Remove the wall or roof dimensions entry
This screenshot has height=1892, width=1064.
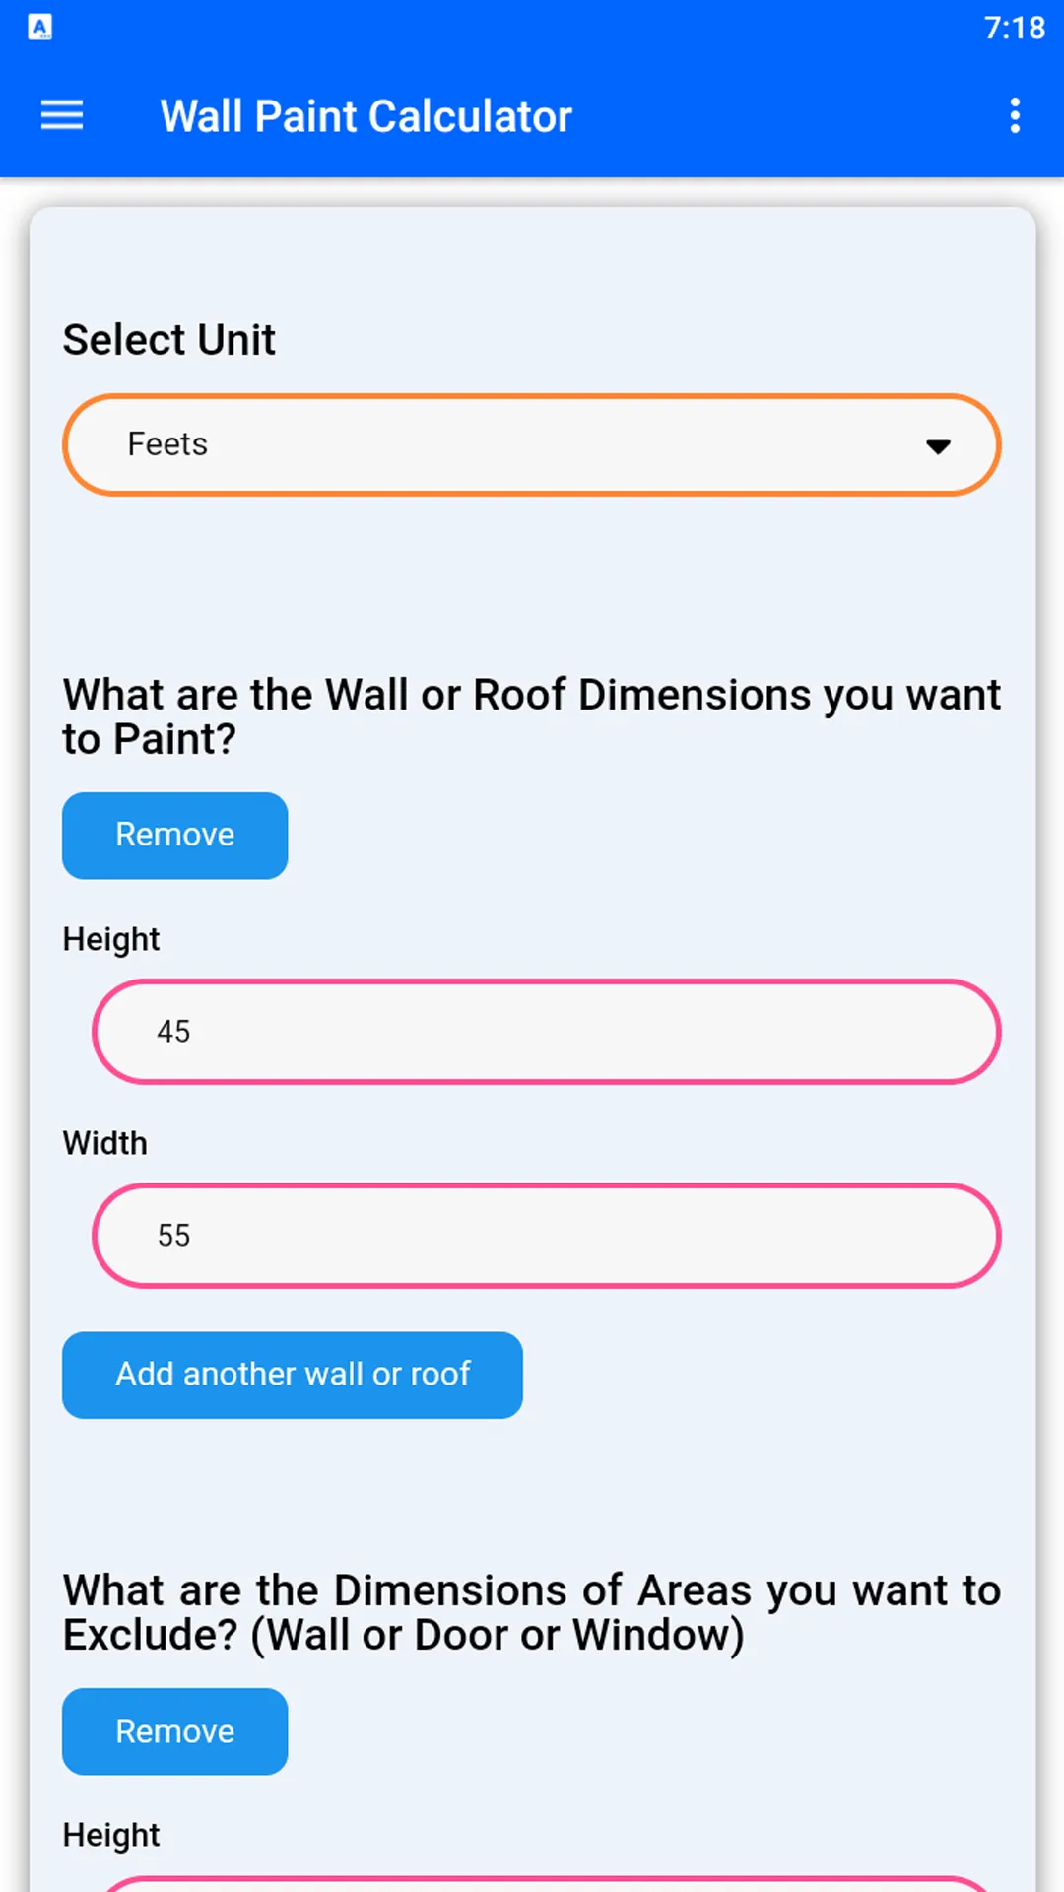pyautogui.click(x=175, y=836)
